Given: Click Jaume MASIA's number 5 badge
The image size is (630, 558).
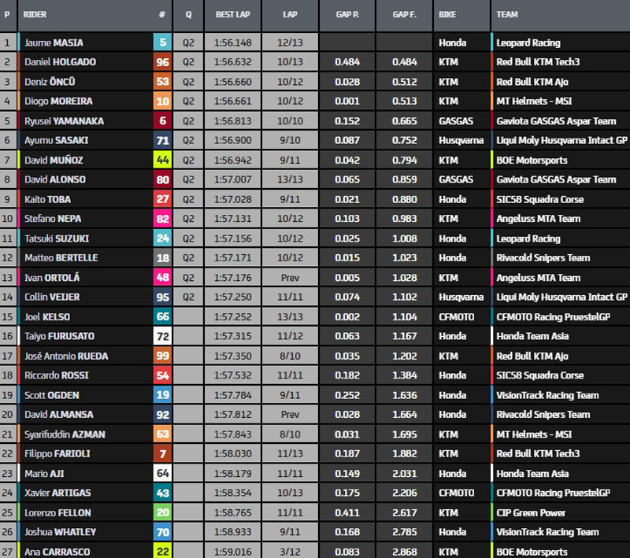Looking at the screenshot, I should tap(162, 42).
